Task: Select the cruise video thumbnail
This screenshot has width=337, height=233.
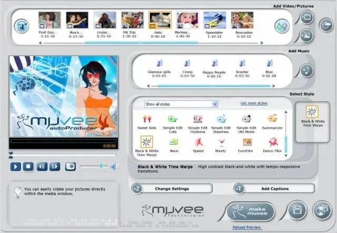Action: point(104,25)
